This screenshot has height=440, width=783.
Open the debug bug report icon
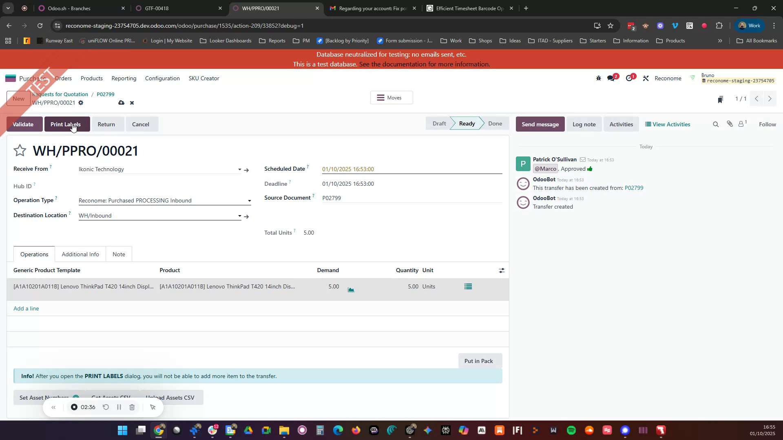pos(598,78)
